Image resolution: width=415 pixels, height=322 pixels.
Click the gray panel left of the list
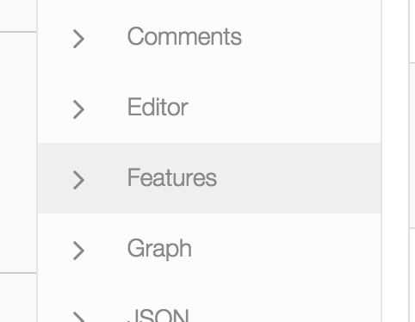pyautogui.click(x=18, y=152)
